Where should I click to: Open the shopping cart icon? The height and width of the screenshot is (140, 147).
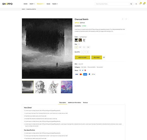144,4
